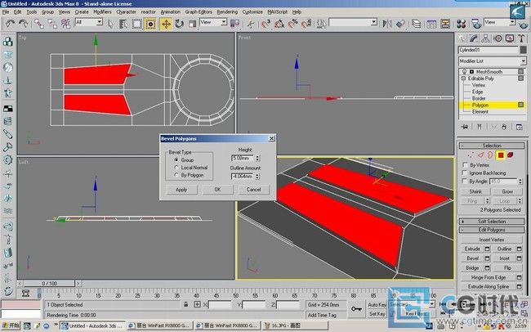Image resolution: width=531 pixels, height=332 pixels.
Task: Click Apply in Bevel Polygons dialog
Action: [181, 190]
